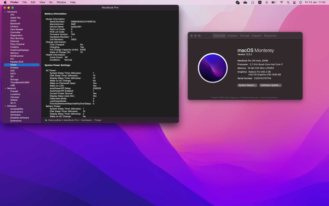Click the AutoPowerOff Delay value 259200
Image resolution: width=329 pixels, height=206 pixels.
click(97, 88)
